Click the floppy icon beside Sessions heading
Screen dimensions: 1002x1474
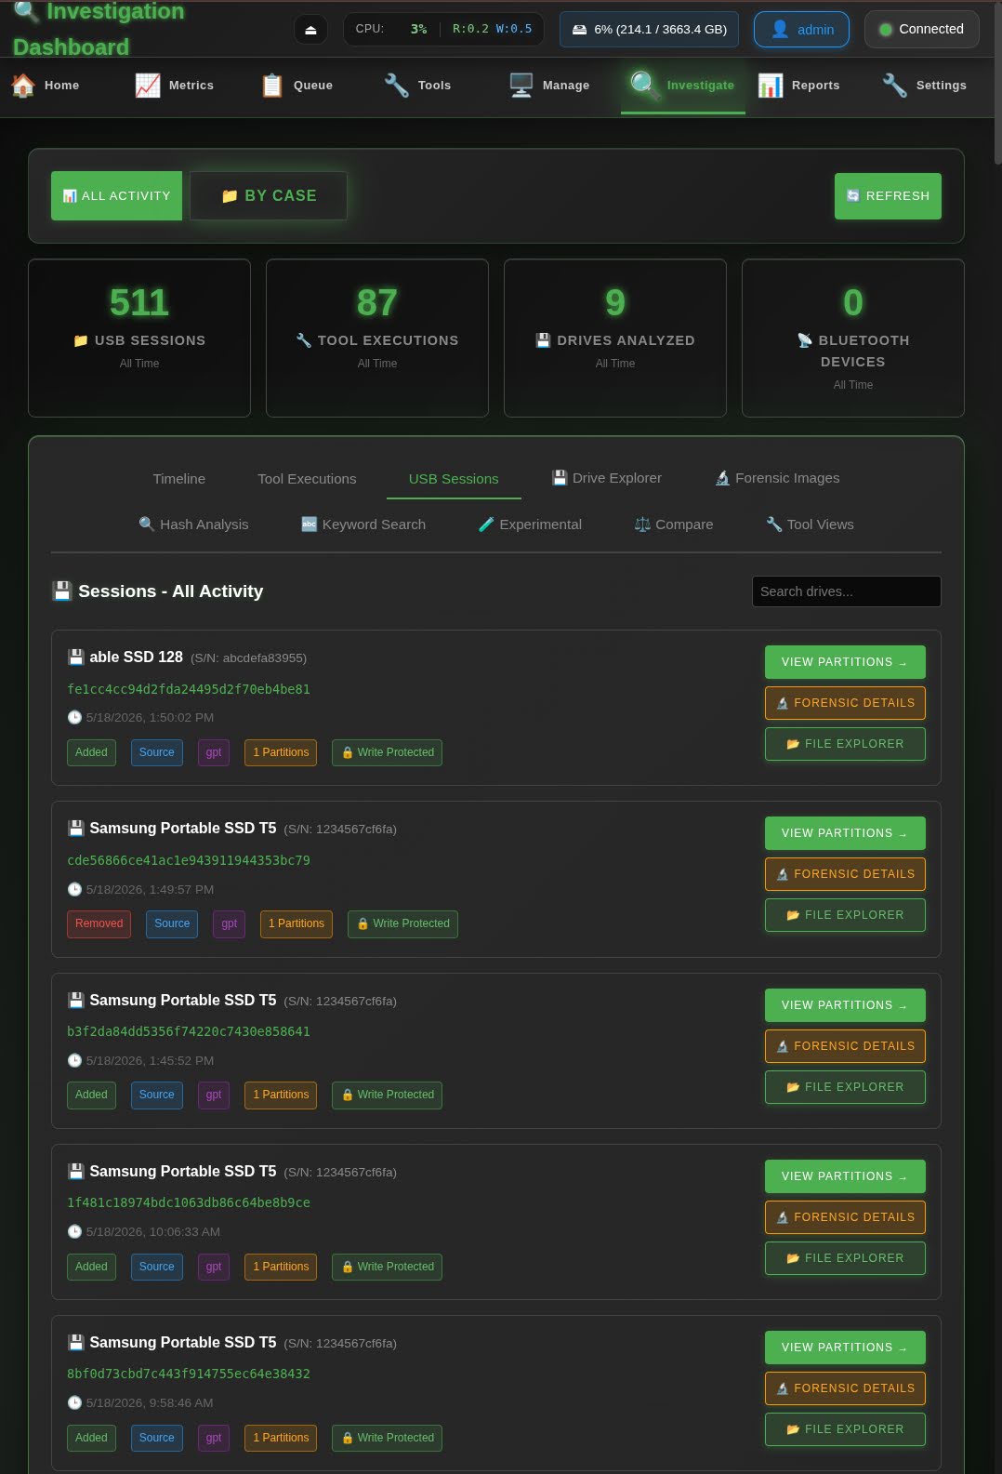62,591
